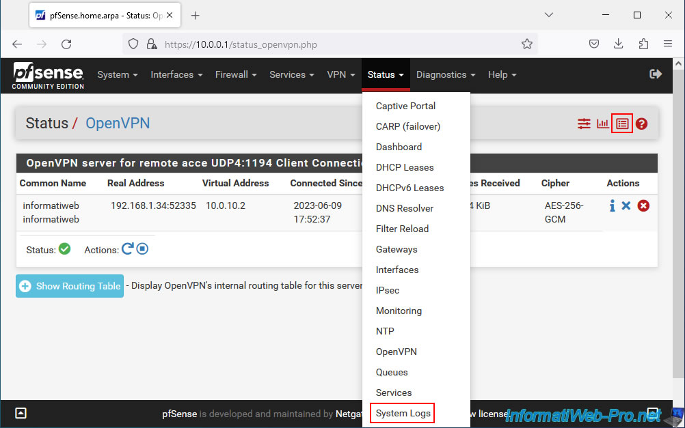Open related settings sliders icon
685x428 pixels.
point(584,124)
